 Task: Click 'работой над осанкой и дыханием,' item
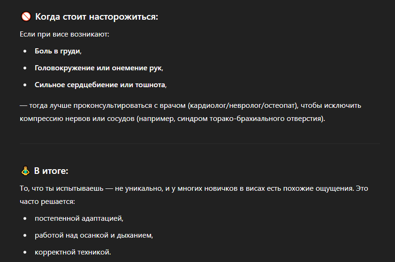94,235
